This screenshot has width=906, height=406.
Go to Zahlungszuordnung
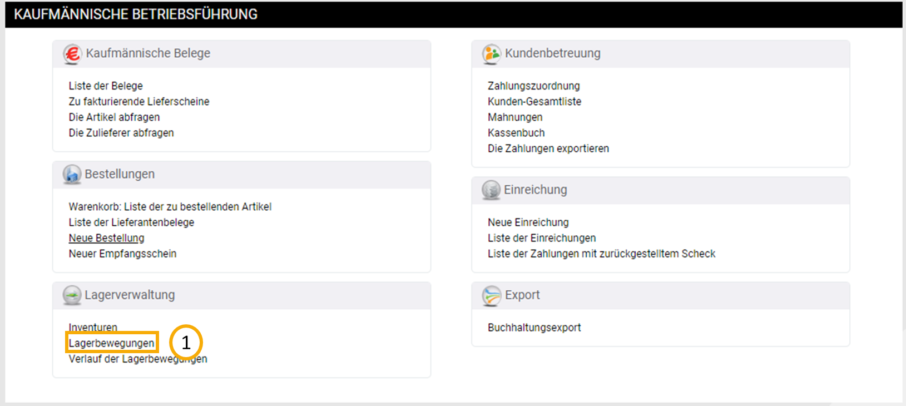(533, 86)
